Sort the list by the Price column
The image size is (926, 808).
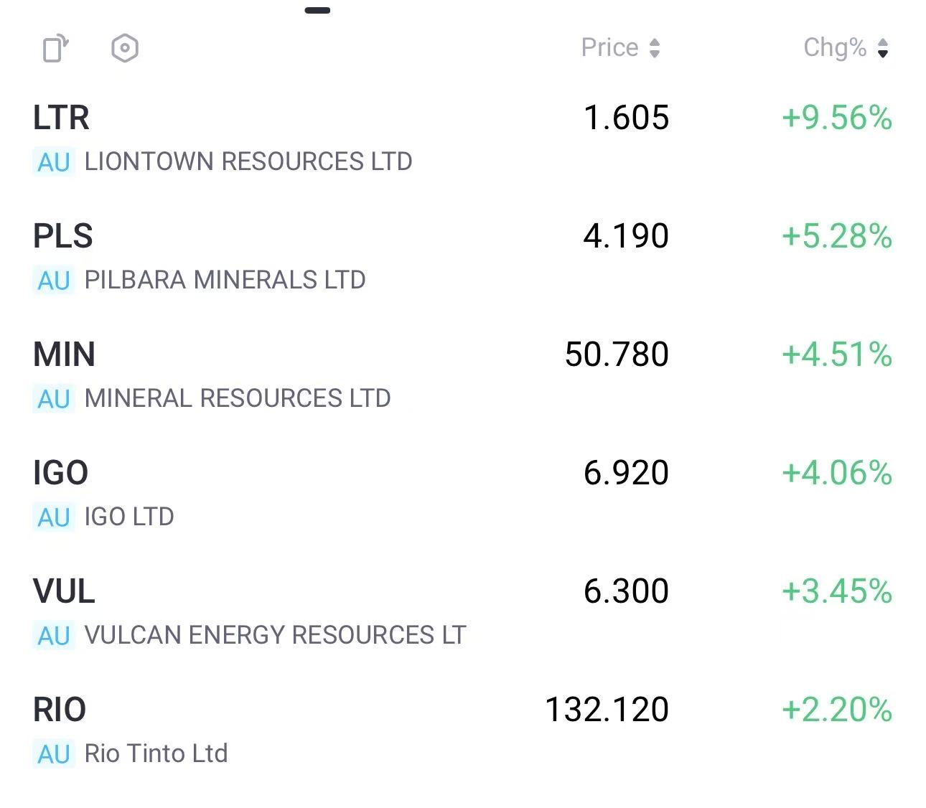tap(609, 47)
